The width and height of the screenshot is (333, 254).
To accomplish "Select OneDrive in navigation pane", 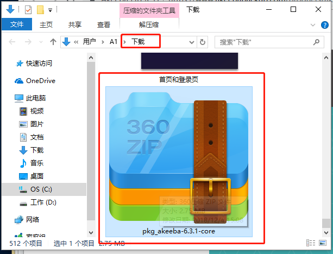I will tap(35, 81).
